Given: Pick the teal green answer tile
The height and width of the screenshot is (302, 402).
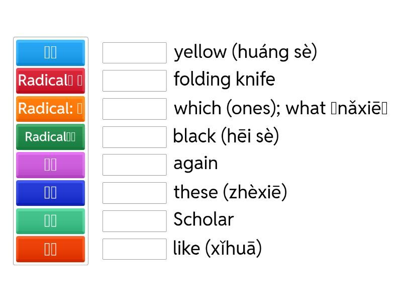Looking at the screenshot, I should pyautogui.click(x=50, y=221).
